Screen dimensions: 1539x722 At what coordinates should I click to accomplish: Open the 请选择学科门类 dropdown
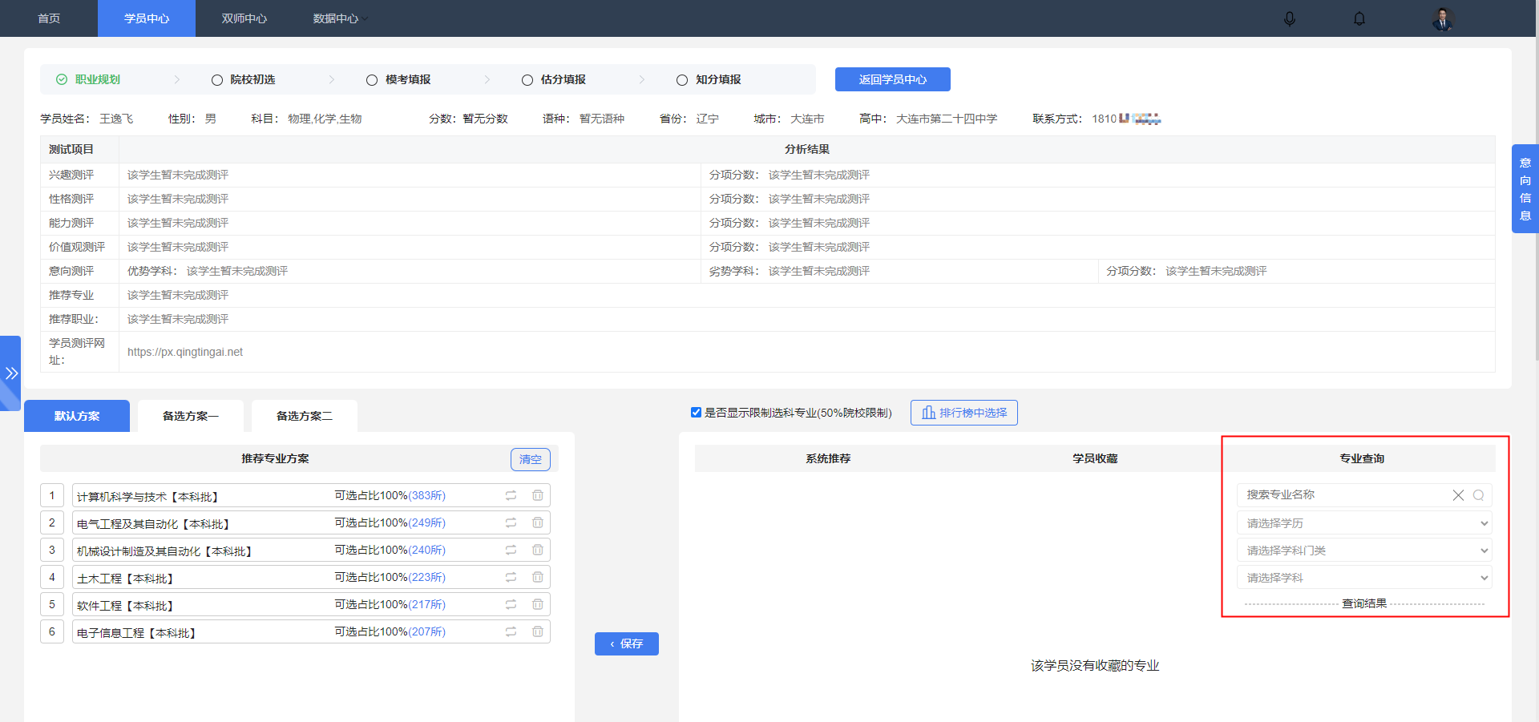1363,550
